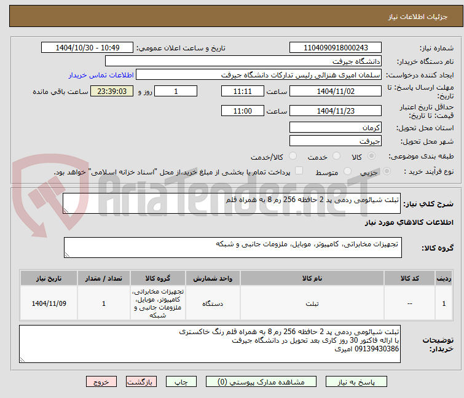Click the نام کالا column header
This screenshot has width=464, height=398.
312,278
